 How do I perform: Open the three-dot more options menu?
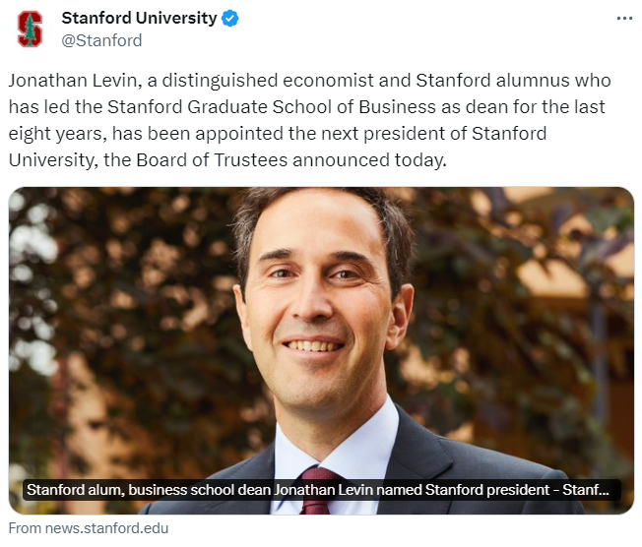(x=624, y=19)
